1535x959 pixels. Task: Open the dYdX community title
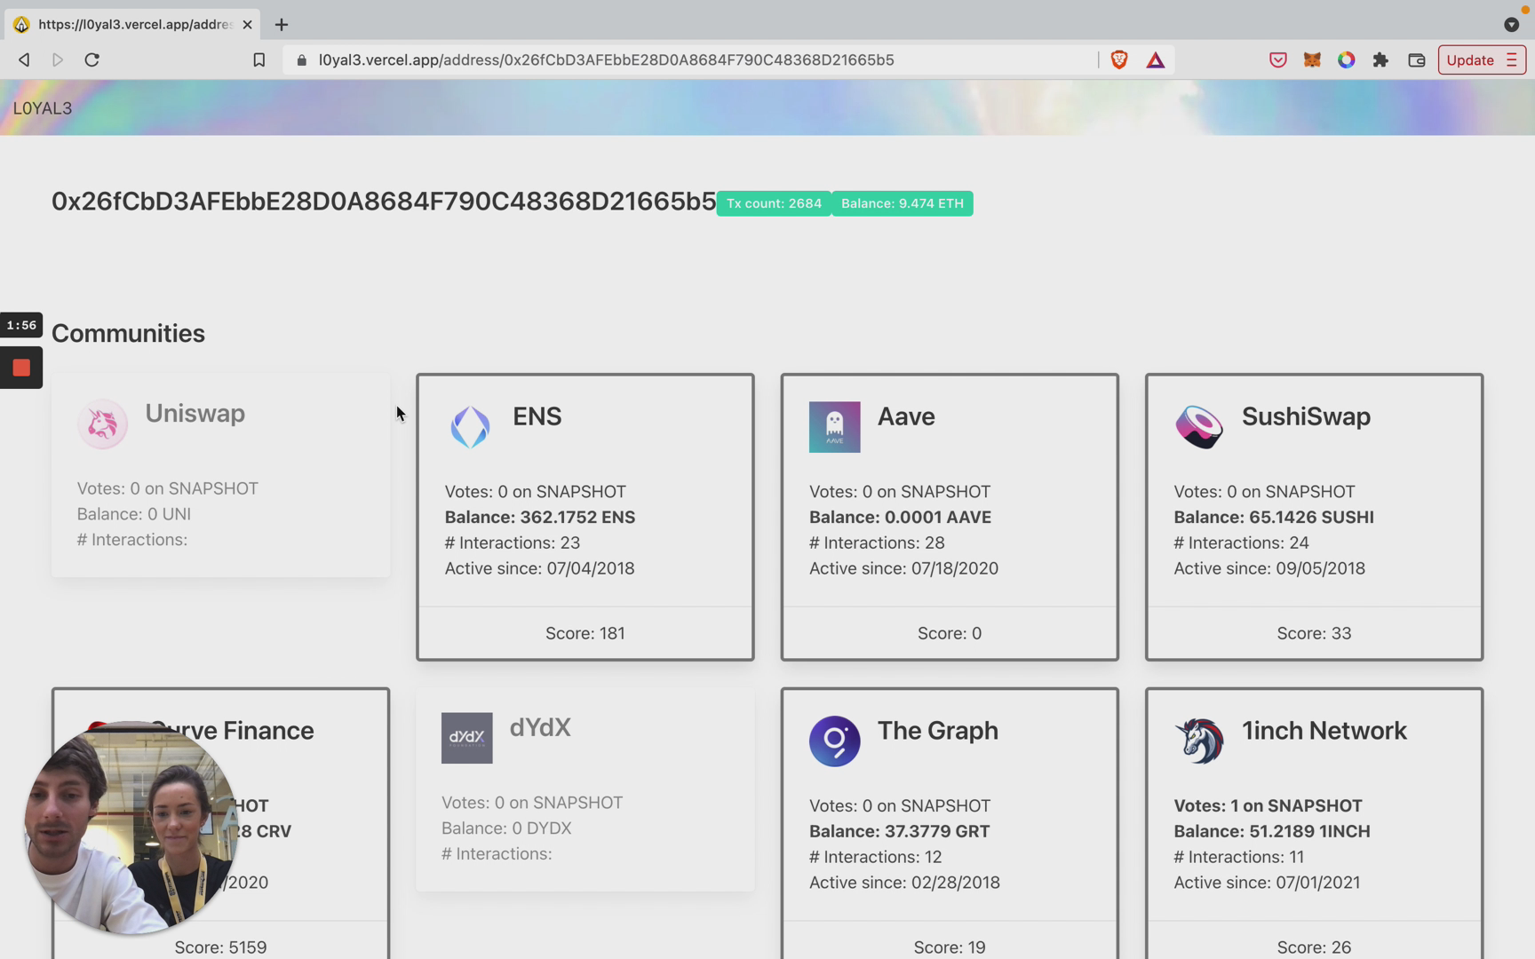tap(540, 727)
